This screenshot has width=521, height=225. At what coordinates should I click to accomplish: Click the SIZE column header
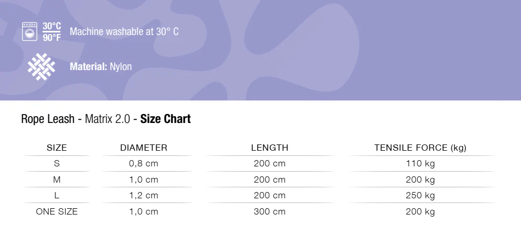57,148
